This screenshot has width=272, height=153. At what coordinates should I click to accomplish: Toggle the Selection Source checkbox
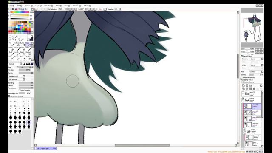point(242,82)
